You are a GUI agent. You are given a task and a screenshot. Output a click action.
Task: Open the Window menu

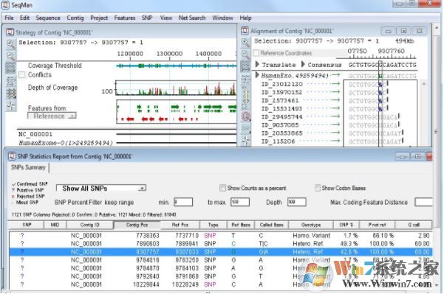pos(222,18)
